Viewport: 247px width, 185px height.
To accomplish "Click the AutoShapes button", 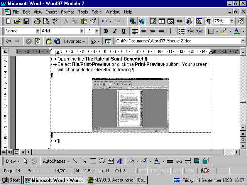I will pos(56,161).
